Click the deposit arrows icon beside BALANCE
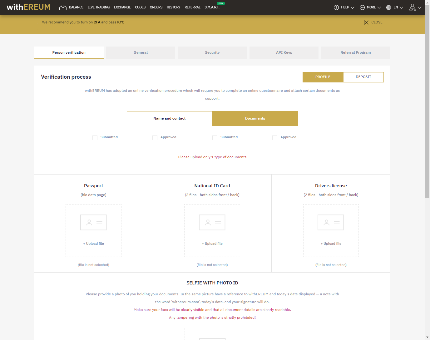Image resolution: width=430 pixels, height=340 pixels. tap(63, 7)
